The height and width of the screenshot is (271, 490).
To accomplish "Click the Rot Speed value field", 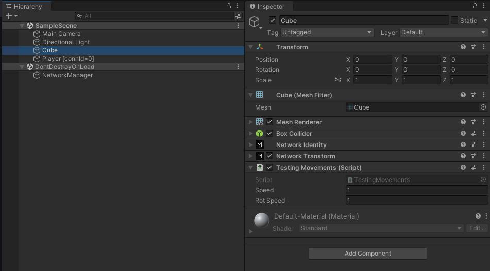I will [417, 200].
